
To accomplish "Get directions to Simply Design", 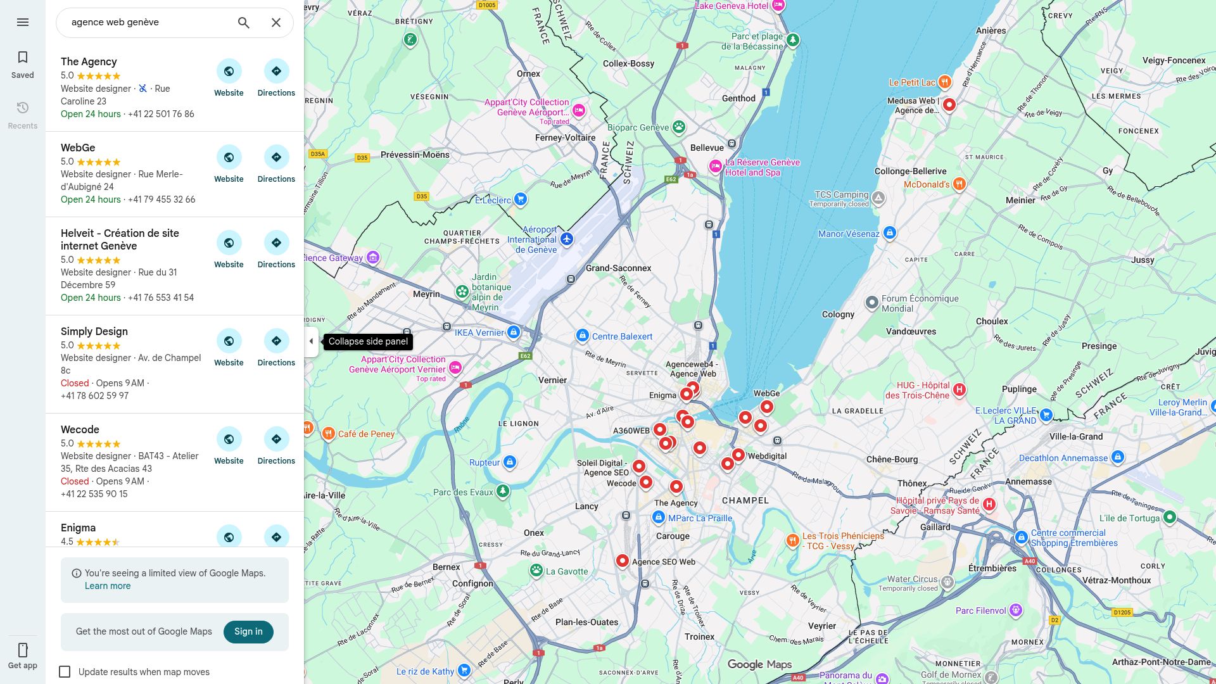I will [276, 340].
